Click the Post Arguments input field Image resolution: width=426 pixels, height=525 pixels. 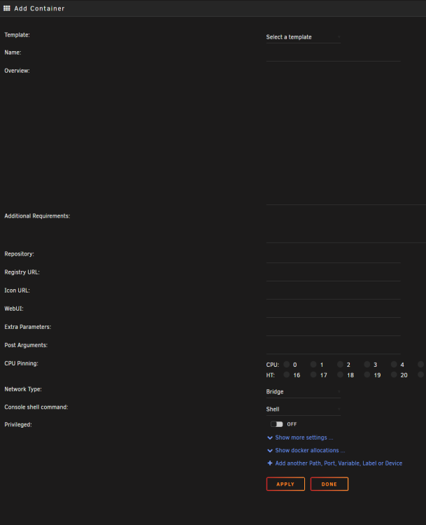pos(333,348)
